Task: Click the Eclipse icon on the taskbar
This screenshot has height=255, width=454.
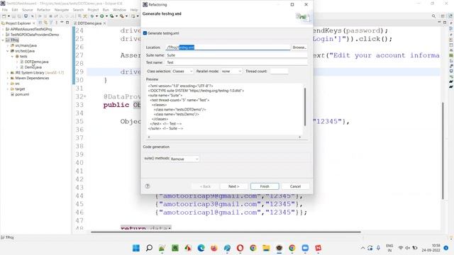Action: click(x=279, y=248)
